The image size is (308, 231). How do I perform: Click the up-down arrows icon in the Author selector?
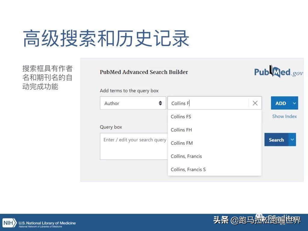pos(160,103)
